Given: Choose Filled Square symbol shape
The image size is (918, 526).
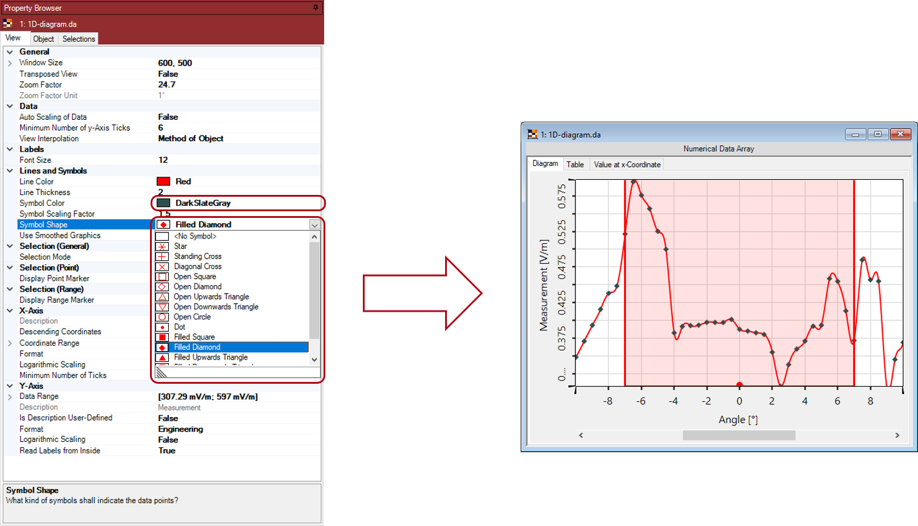Looking at the screenshot, I should tap(232, 337).
